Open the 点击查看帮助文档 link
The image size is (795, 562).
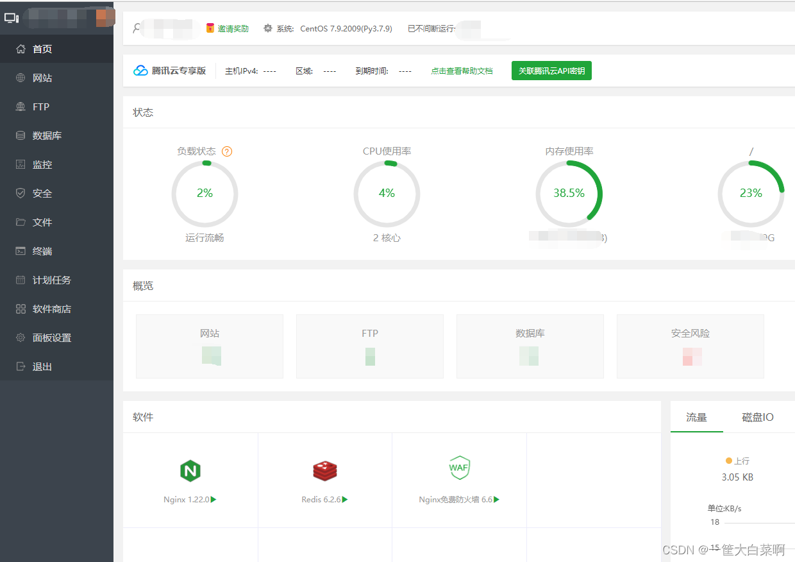(x=462, y=71)
